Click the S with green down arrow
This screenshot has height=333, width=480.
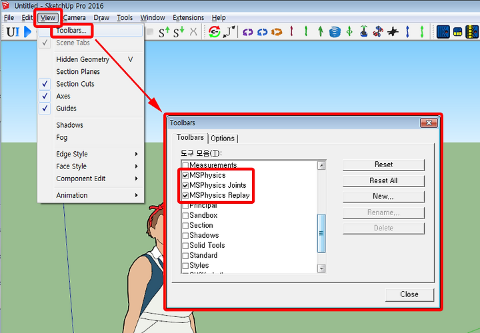click(179, 32)
